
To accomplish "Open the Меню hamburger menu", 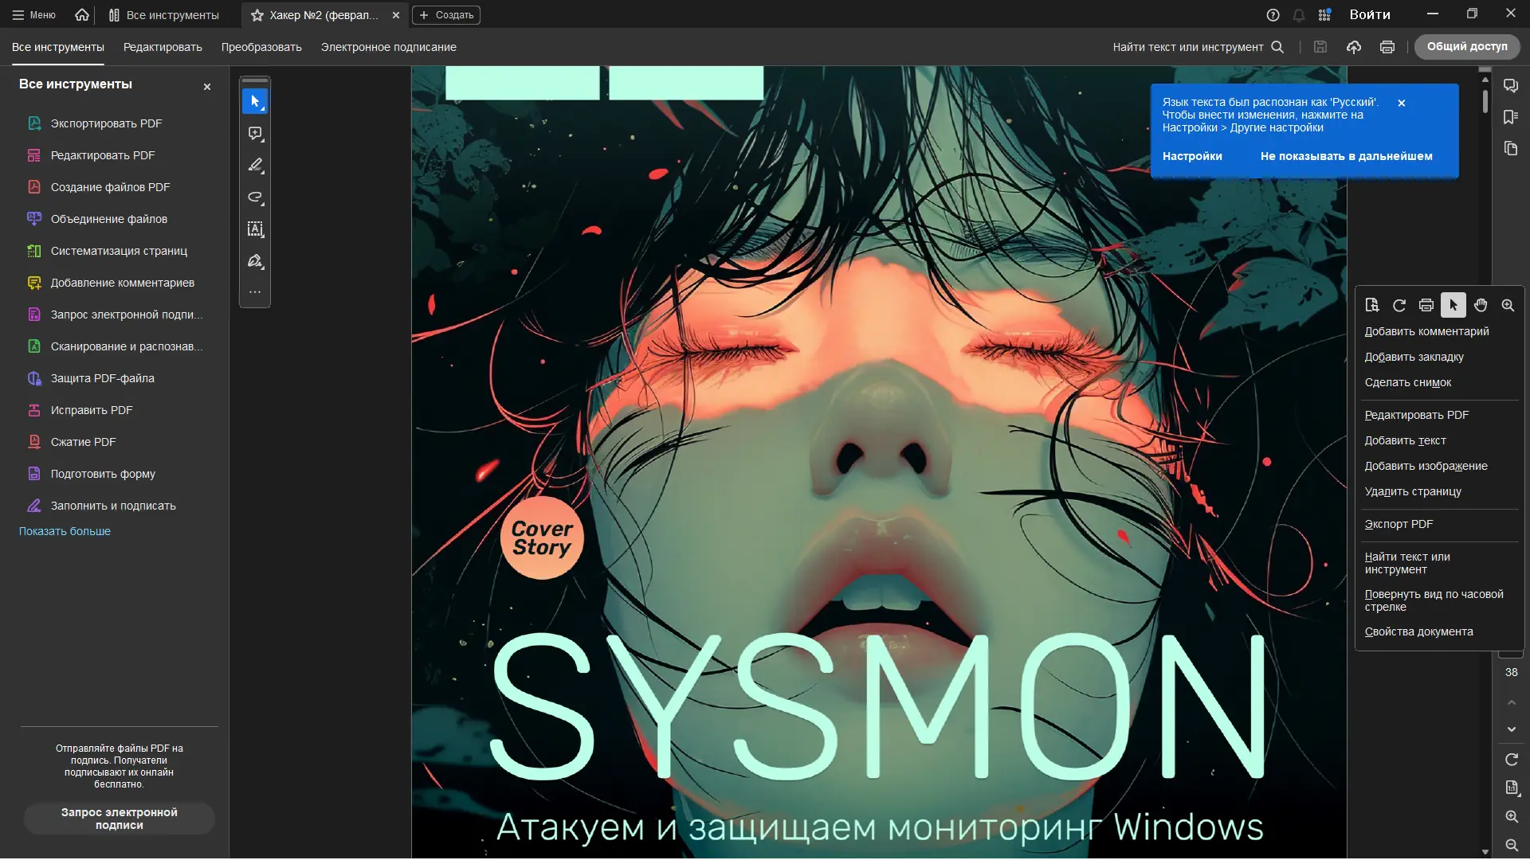I will coord(33,14).
